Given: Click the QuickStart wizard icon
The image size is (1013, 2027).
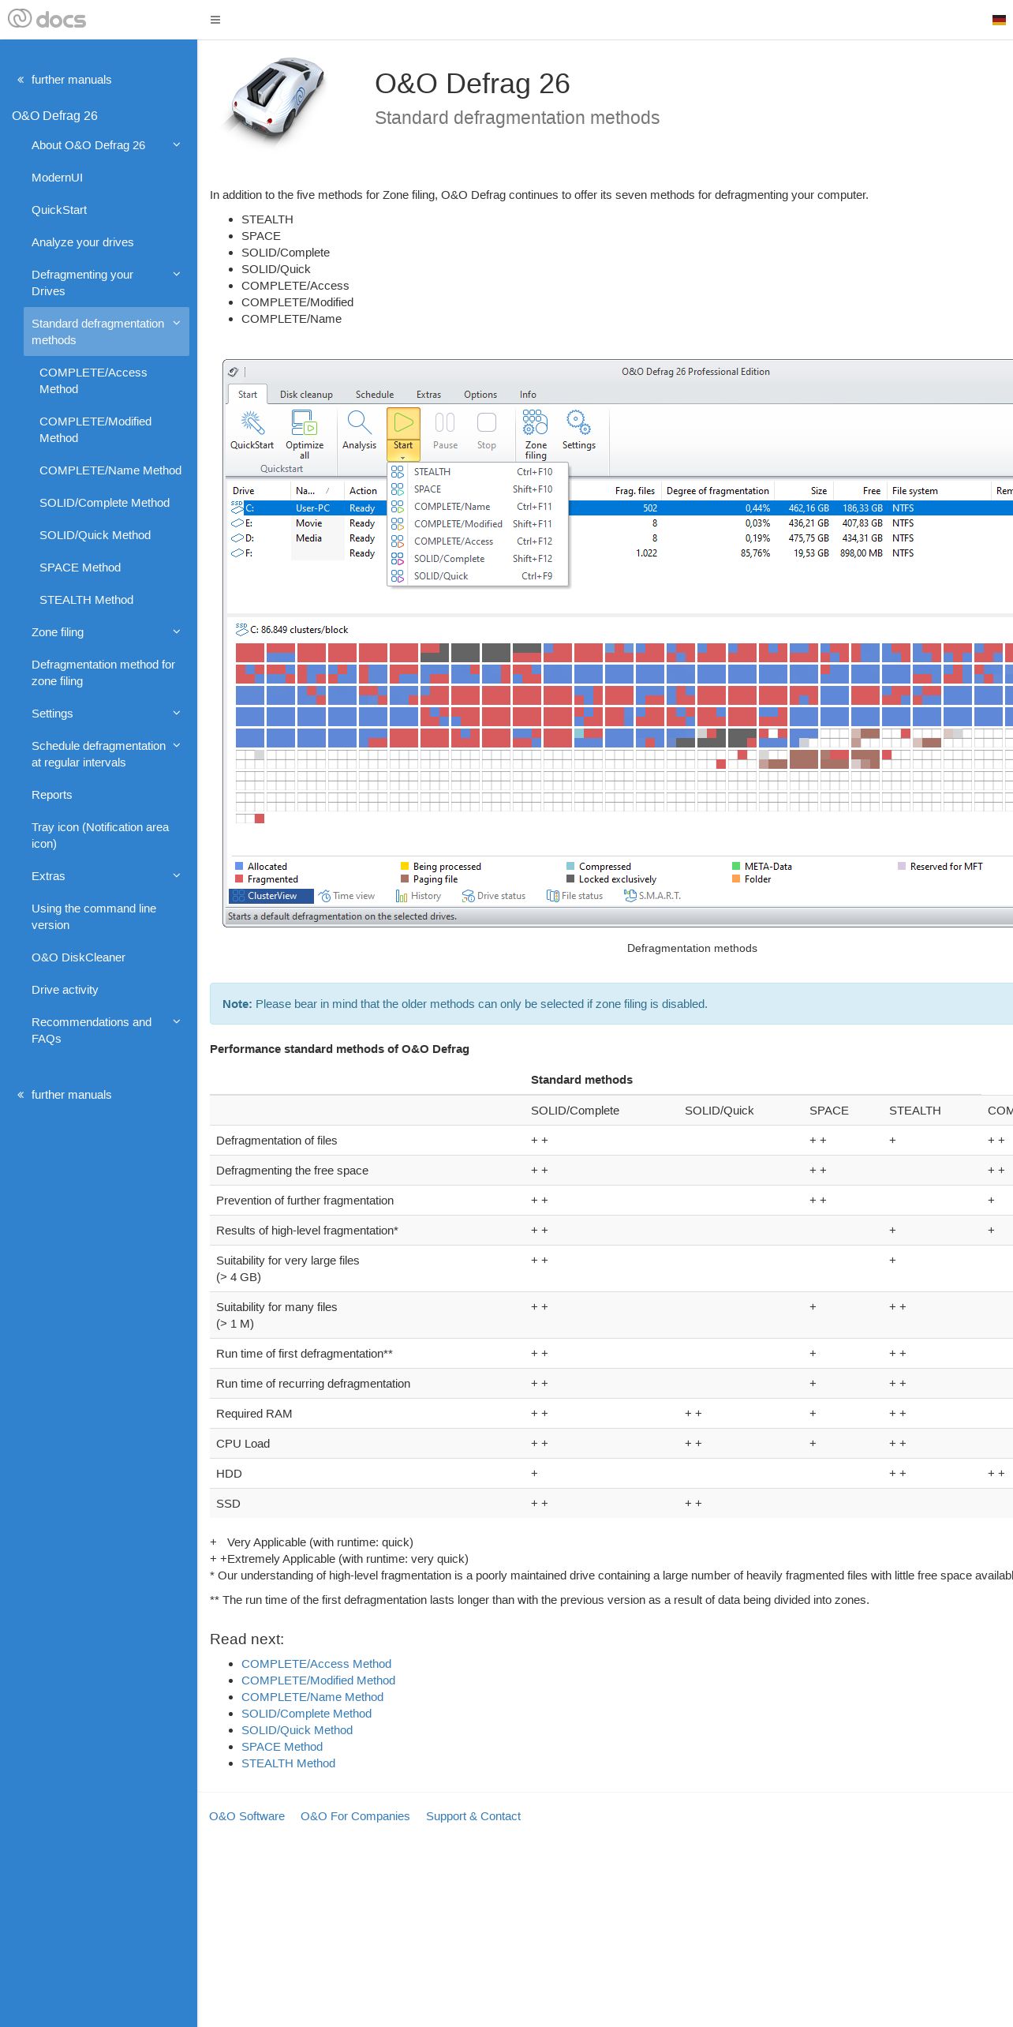Looking at the screenshot, I should point(252,422).
